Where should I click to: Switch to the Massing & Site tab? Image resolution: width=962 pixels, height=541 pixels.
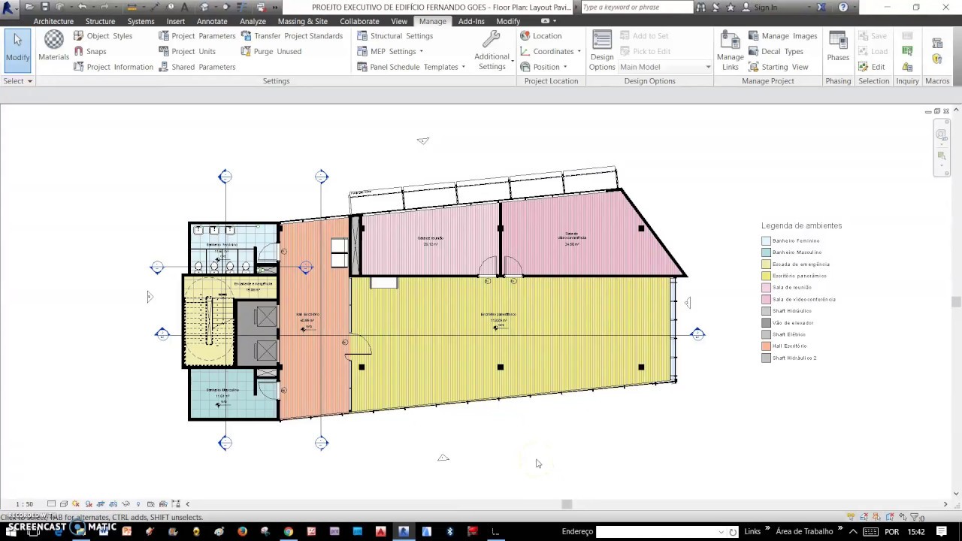(x=302, y=21)
